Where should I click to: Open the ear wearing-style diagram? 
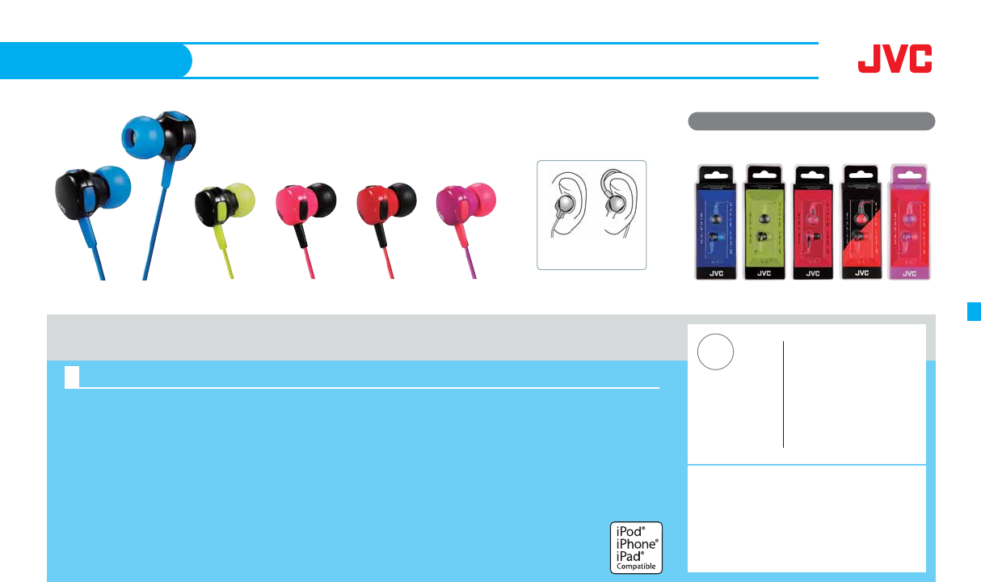click(592, 214)
